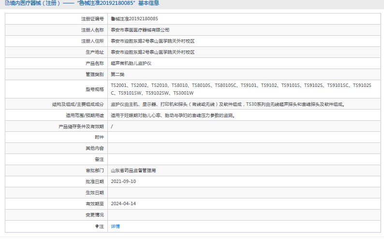Click the 附件 label
Screen dimensions: 384x239
(x=100, y=137)
